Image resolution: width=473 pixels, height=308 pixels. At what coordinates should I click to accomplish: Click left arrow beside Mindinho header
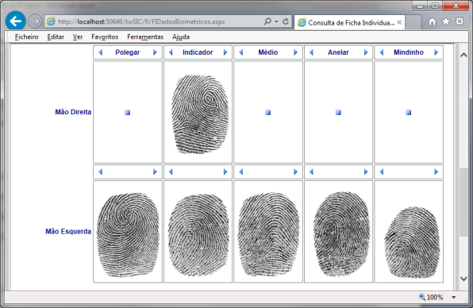point(382,52)
